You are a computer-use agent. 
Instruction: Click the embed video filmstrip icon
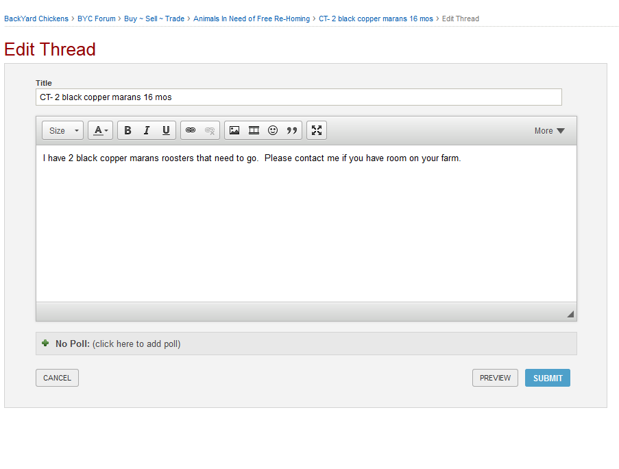coord(254,130)
